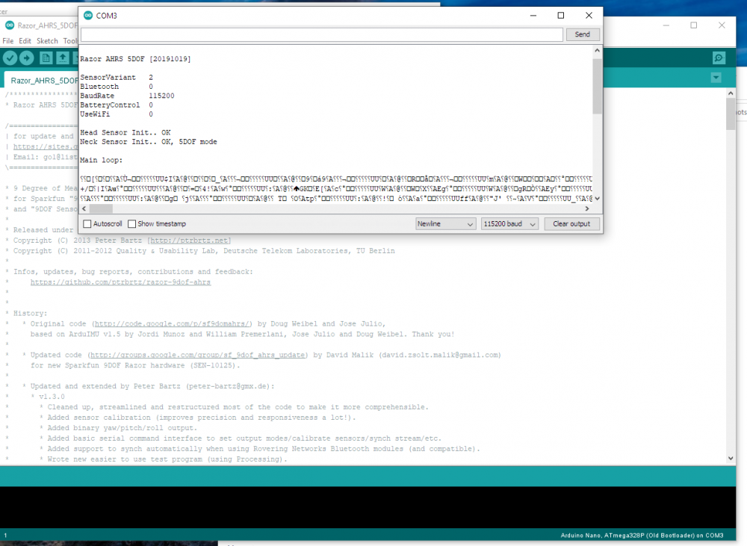Enable Autoscroll in the serial monitor
The width and height of the screenshot is (747, 546).
pos(86,223)
